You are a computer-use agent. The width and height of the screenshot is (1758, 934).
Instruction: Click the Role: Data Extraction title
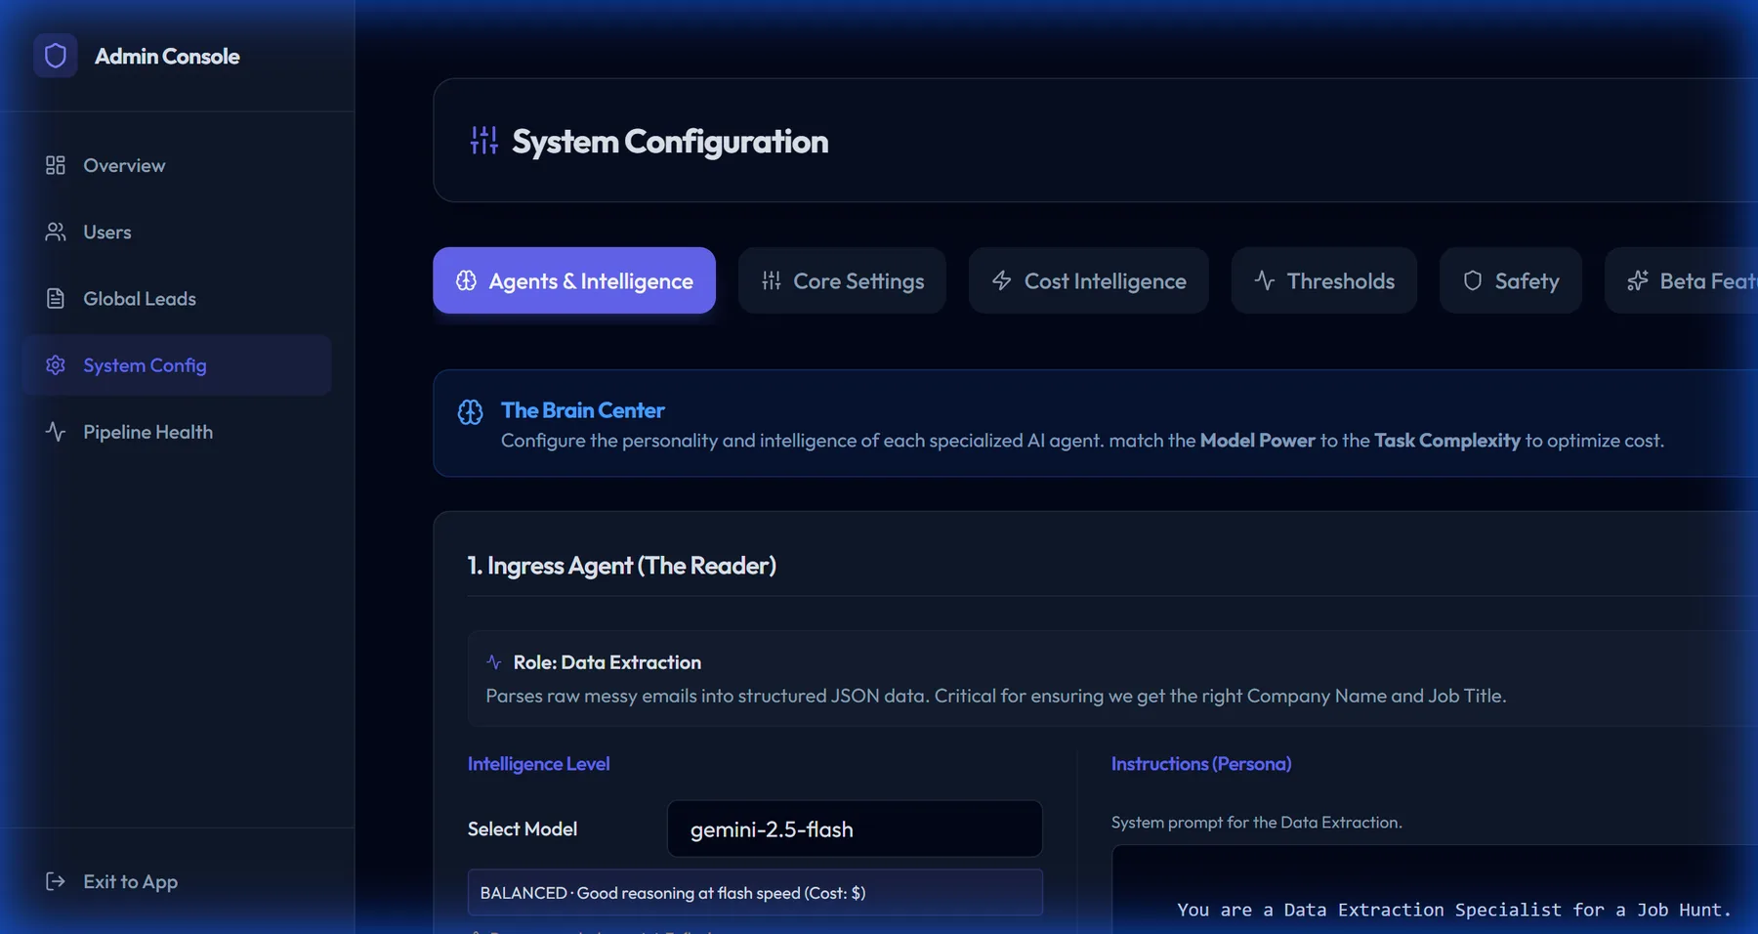pyautogui.click(x=607, y=662)
